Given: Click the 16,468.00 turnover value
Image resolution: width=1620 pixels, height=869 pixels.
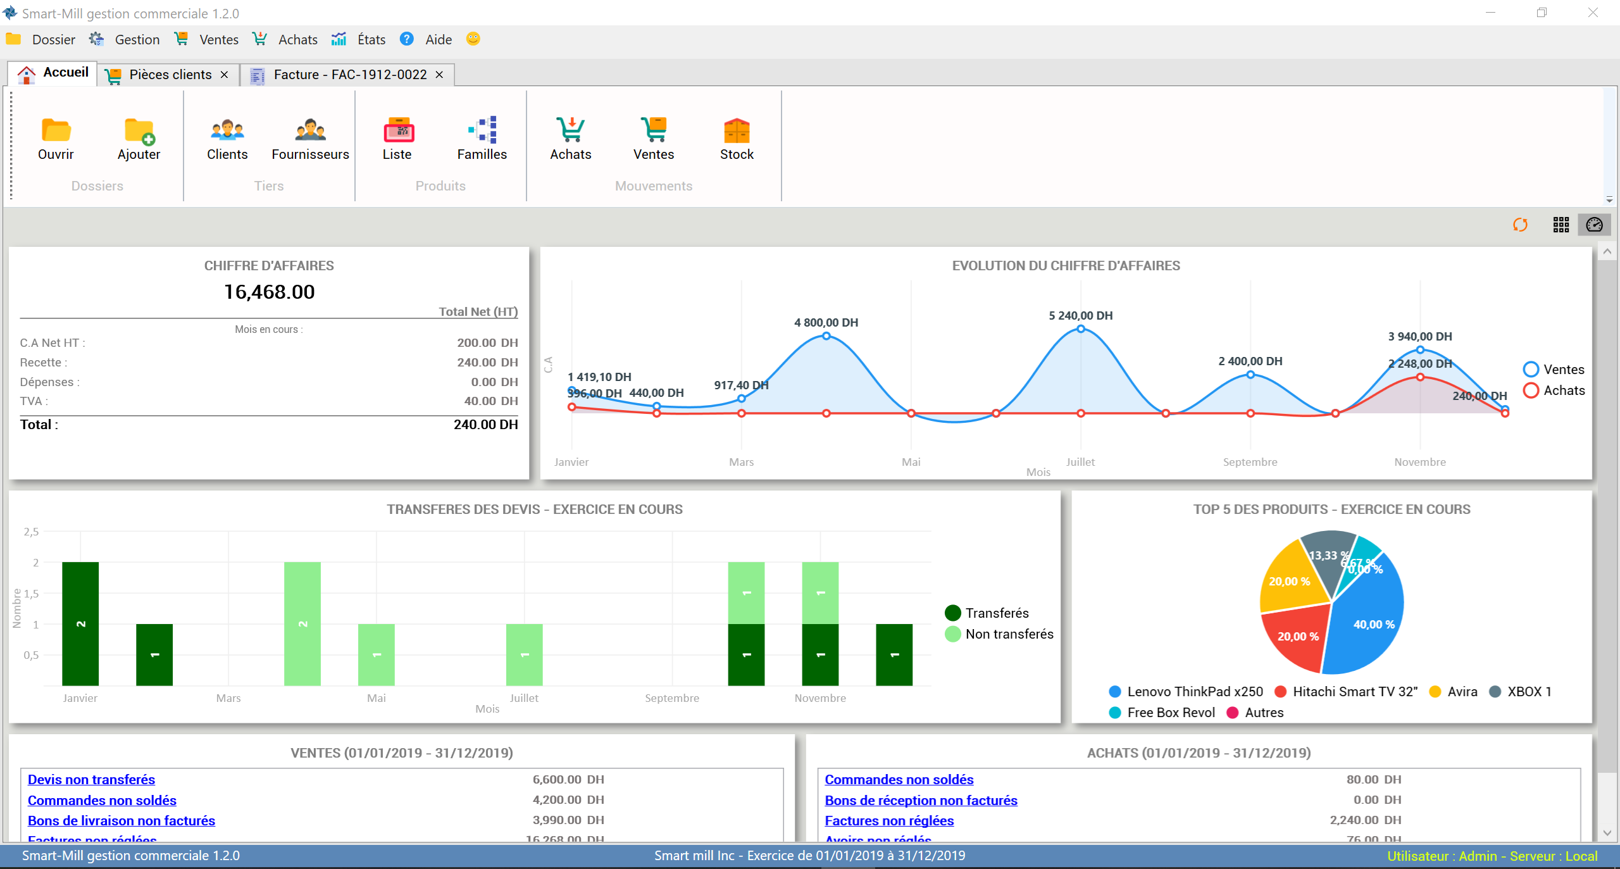Looking at the screenshot, I should pyautogui.click(x=269, y=292).
